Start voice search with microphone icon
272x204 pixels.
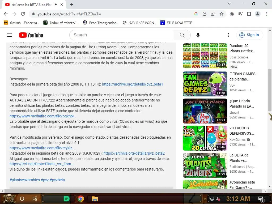(198, 35)
